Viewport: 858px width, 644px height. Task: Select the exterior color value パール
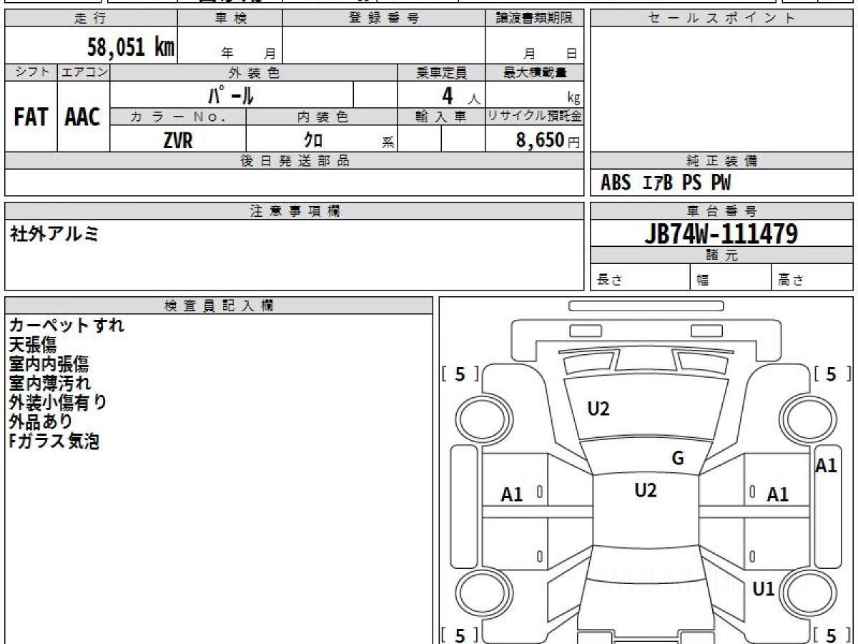pyautogui.click(x=231, y=94)
